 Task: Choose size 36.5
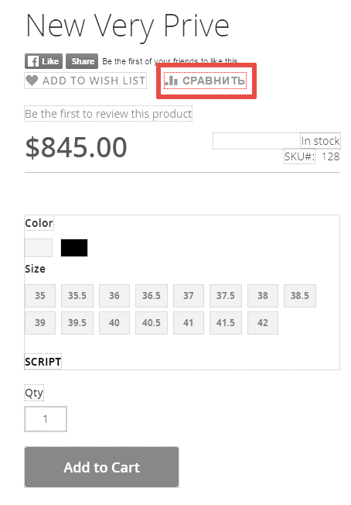tap(152, 296)
